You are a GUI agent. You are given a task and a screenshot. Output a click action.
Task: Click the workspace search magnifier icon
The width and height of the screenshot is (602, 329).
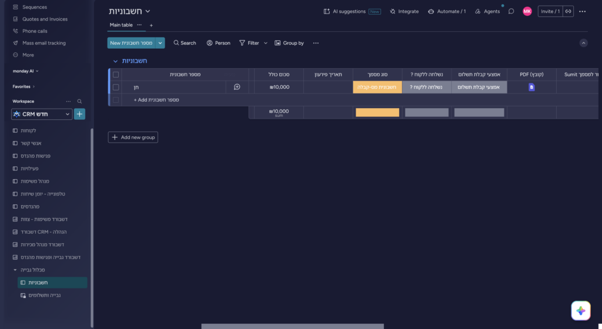pyautogui.click(x=79, y=101)
